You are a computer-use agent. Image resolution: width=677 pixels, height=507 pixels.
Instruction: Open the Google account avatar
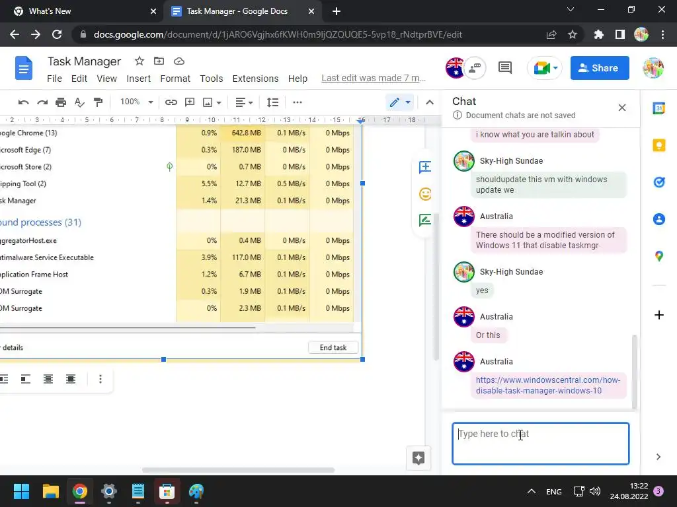[x=653, y=68]
